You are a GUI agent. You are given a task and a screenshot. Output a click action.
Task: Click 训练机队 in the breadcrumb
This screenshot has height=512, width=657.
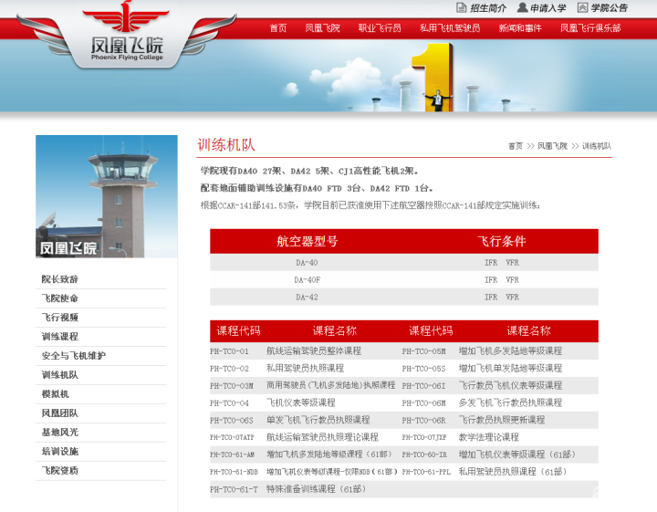tap(597, 146)
